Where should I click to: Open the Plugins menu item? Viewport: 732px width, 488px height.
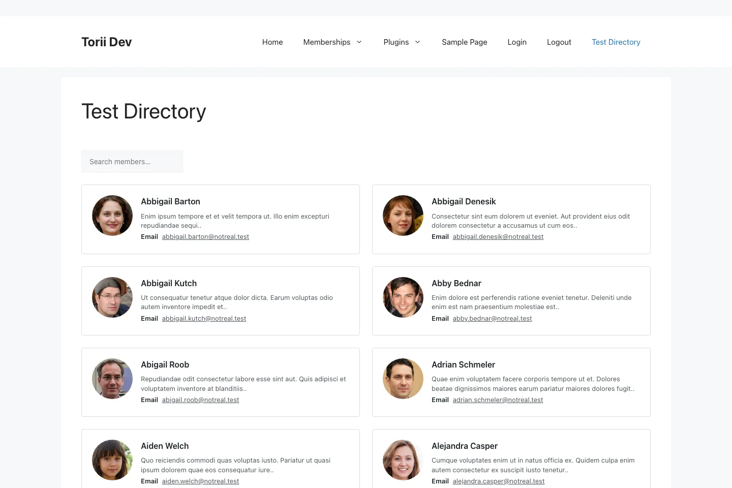(396, 42)
